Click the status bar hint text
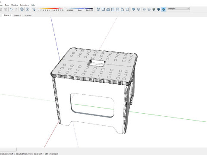 (x=29, y=154)
